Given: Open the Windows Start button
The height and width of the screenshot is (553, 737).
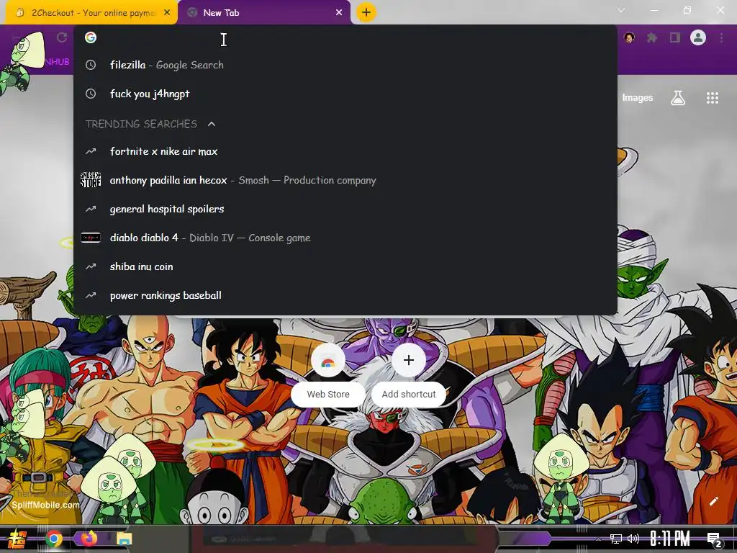Looking at the screenshot, I should pos(17,539).
